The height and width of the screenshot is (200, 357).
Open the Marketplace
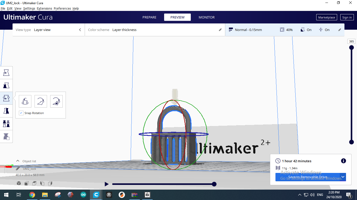pyautogui.click(x=327, y=17)
